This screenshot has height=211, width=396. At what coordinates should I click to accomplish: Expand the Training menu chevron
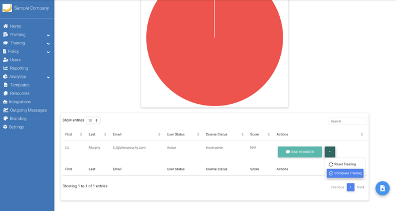(x=48, y=43)
